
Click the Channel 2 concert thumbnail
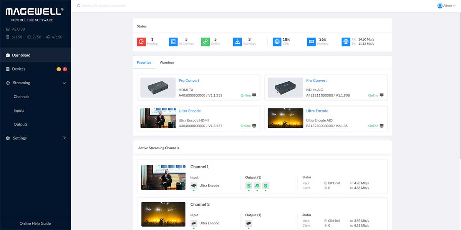coord(163,214)
